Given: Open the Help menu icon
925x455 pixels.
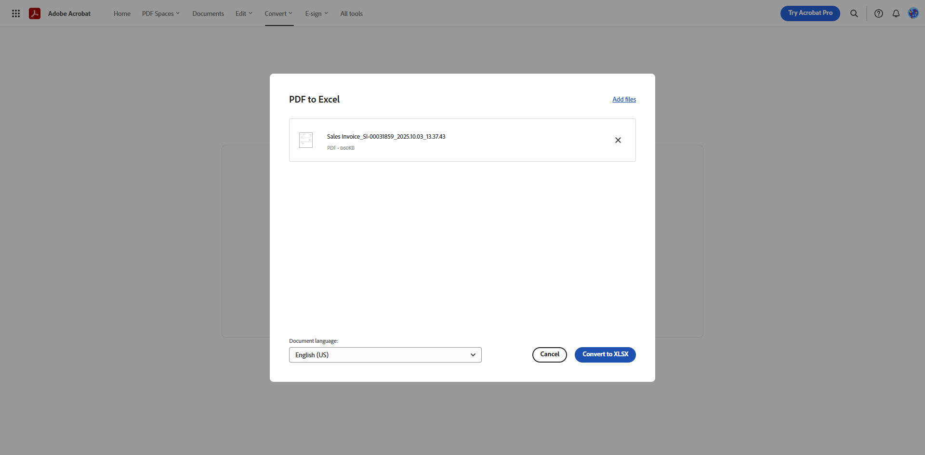Looking at the screenshot, I should tap(878, 13).
